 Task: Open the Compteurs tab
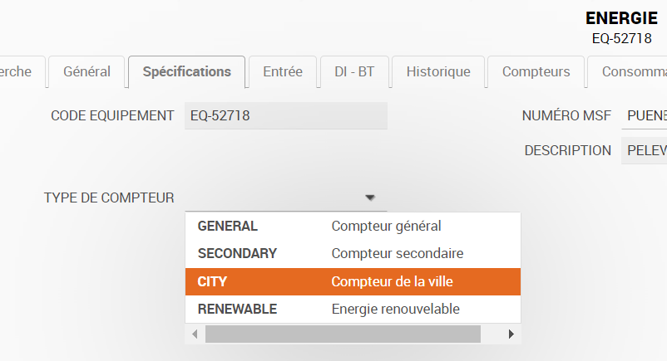click(x=536, y=71)
